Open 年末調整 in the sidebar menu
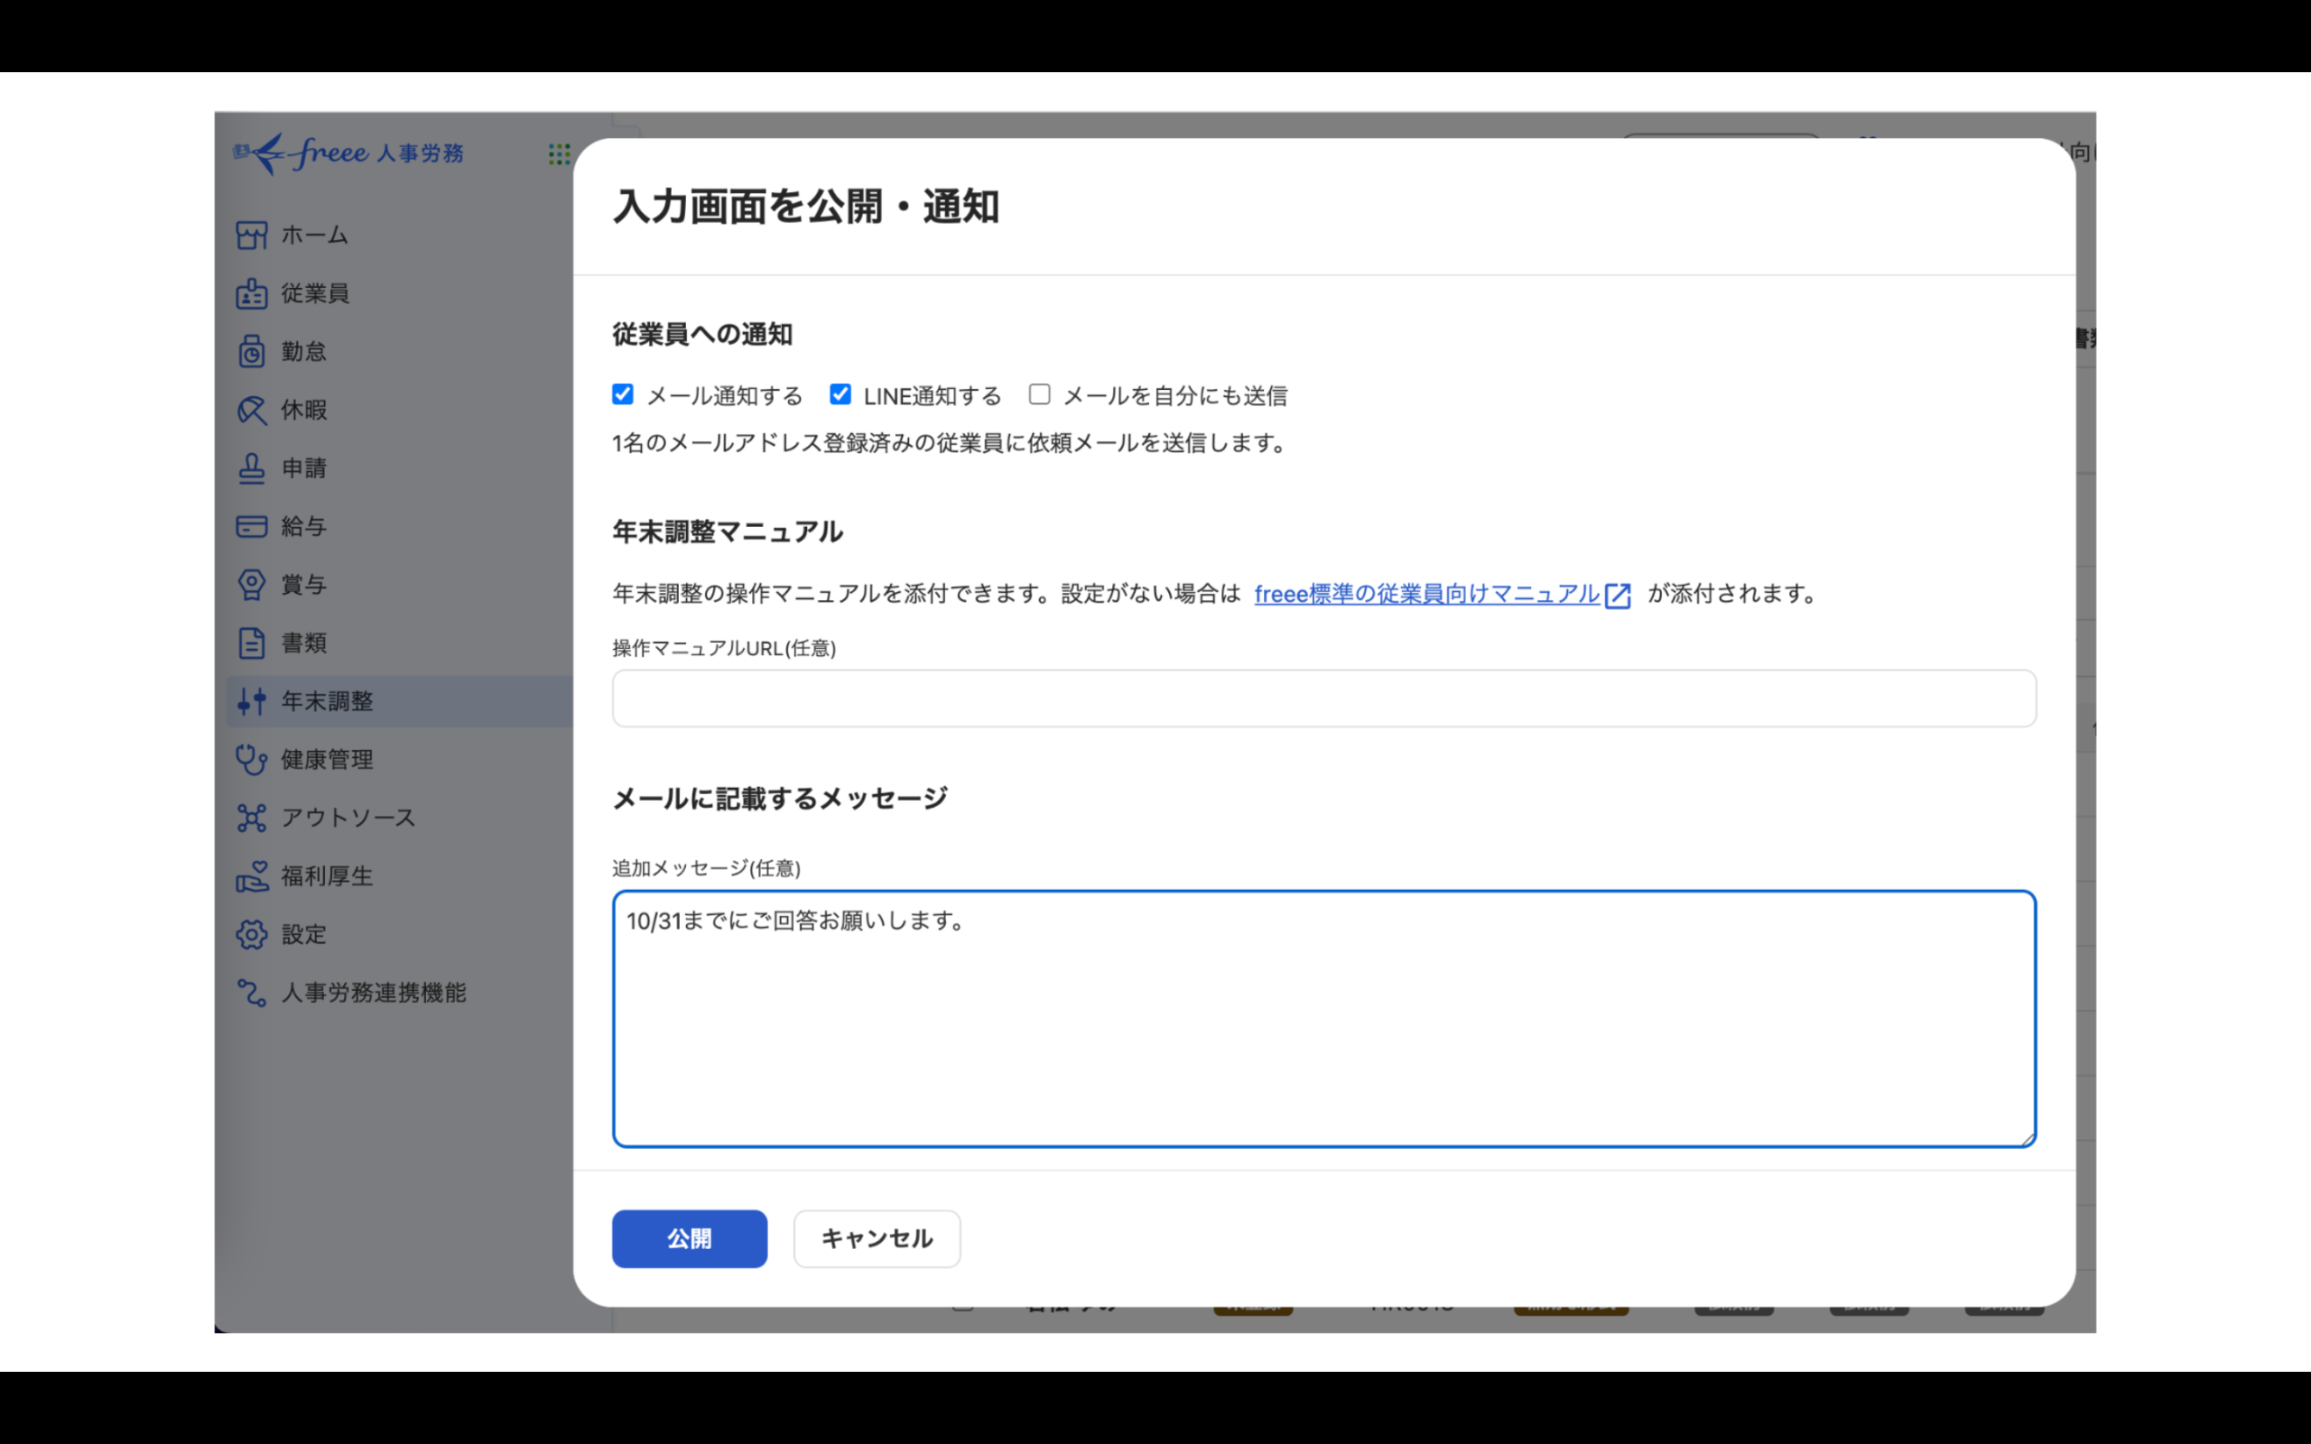The height and width of the screenshot is (1444, 2311). [x=327, y=701]
